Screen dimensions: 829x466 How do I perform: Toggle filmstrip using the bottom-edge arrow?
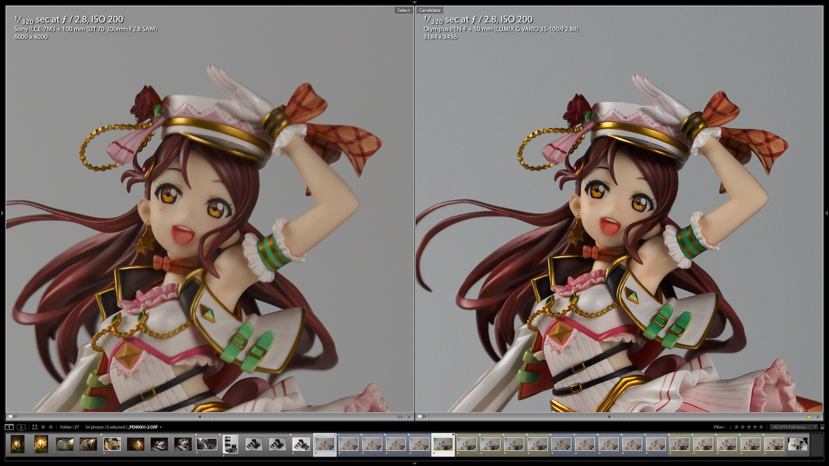[414, 463]
